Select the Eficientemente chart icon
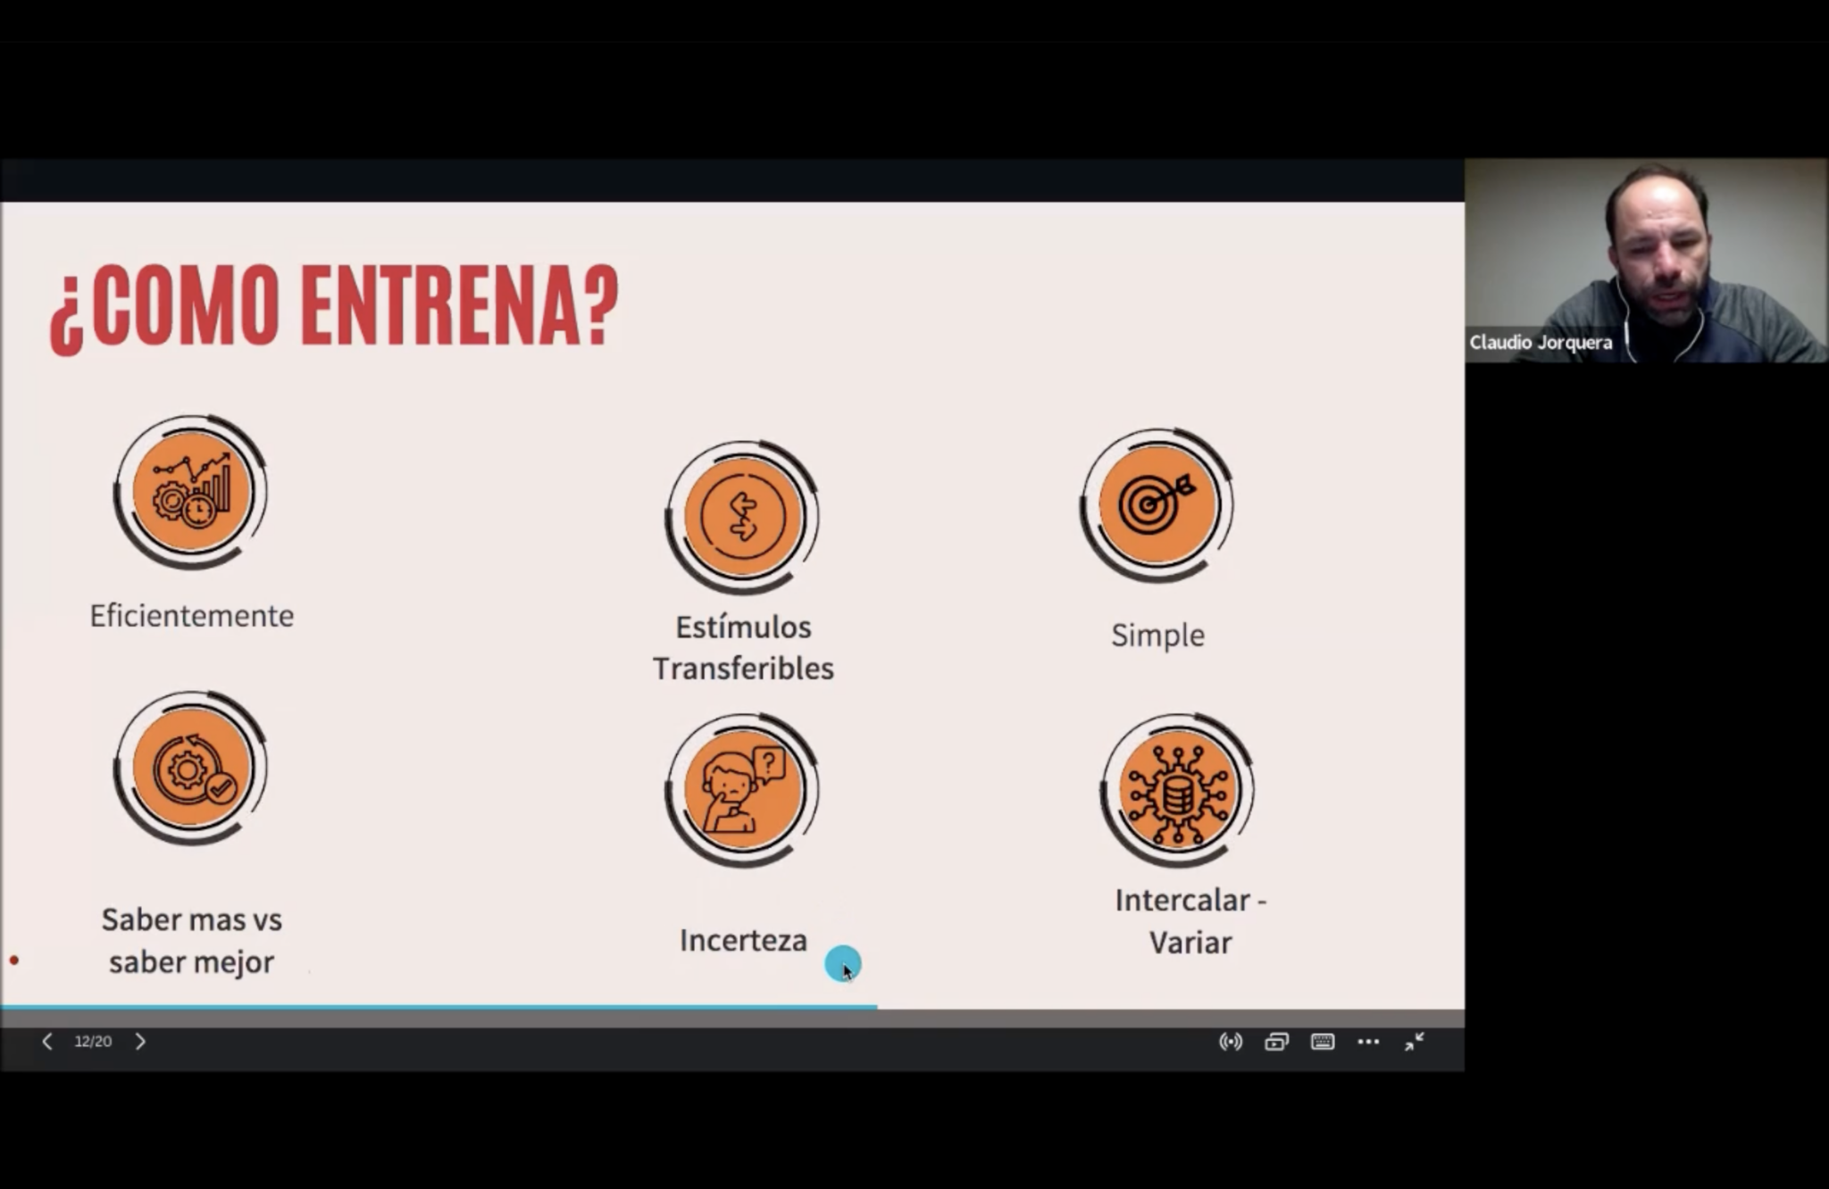1829x1189 pixels. pyautogui.click(x=191, y=491)
